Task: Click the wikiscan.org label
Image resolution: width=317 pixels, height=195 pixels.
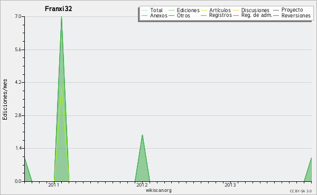Action: click(158, 190)
